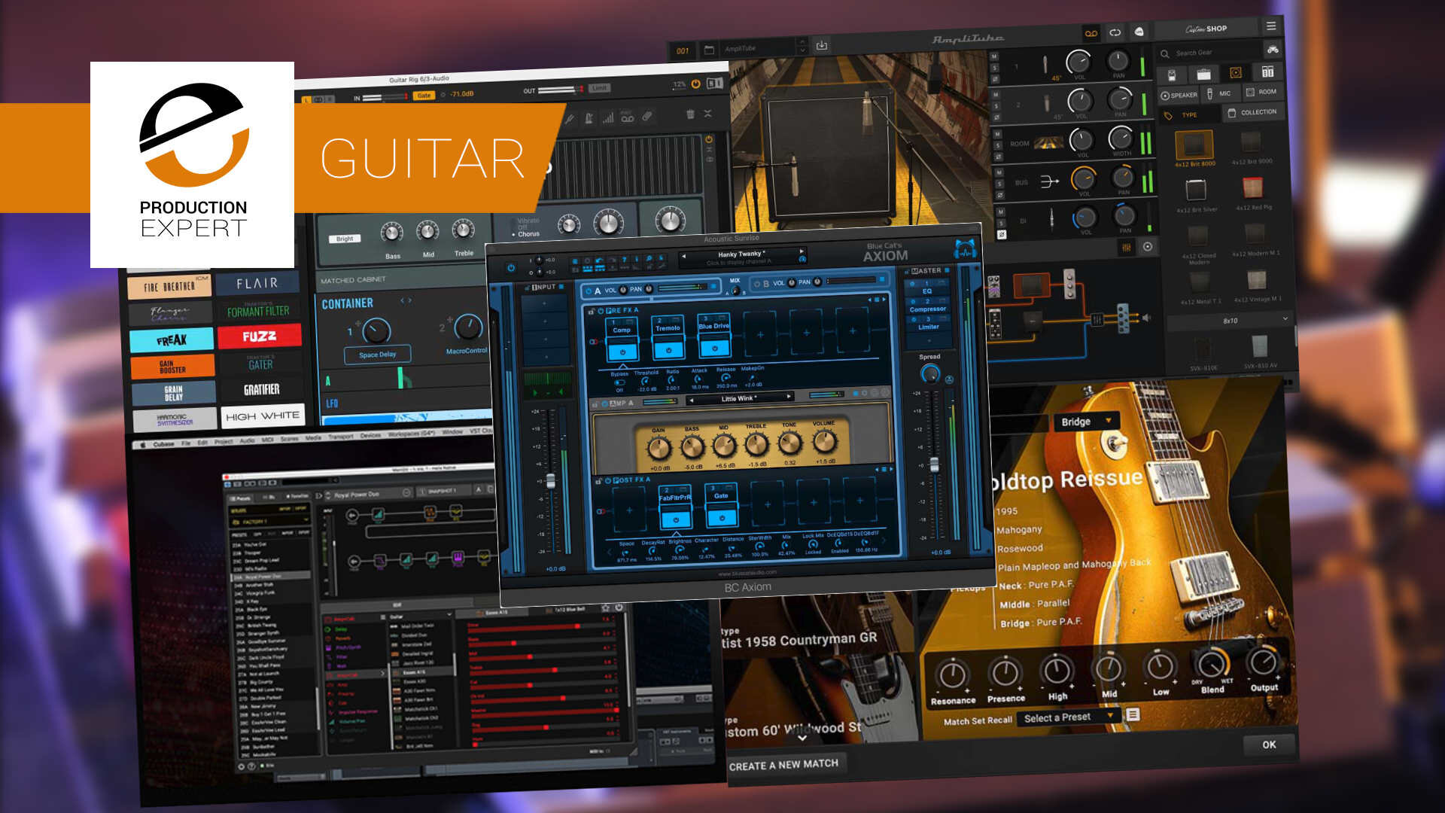This screenshot has width=1445, height=813.
Task: Open Cubase Devices menu
Action: pos(370,435)
